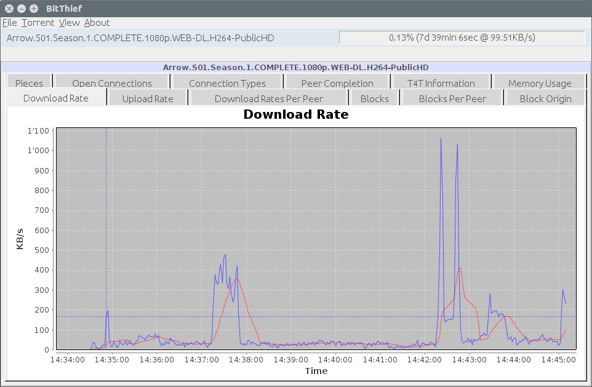Image resolution: width=592 pixels, height=387 pixels.
Task: Select the Arrow.S01 torrent row in list
Action: coord(140,38)
